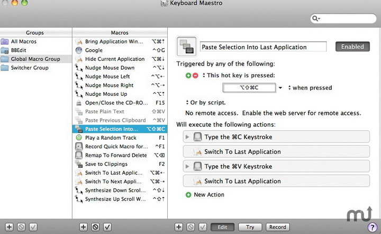The image size is (381, 234).
Task: Remove the hot key trigger with red minus
Action: click(195, 76)
